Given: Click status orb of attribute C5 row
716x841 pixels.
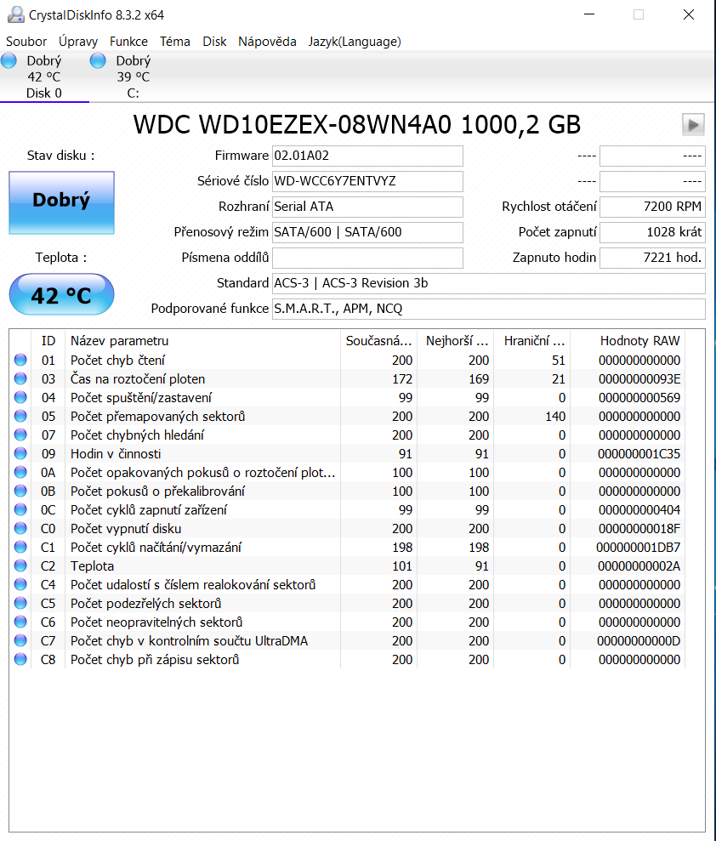Looking at the screenshot, I should 20,604.
